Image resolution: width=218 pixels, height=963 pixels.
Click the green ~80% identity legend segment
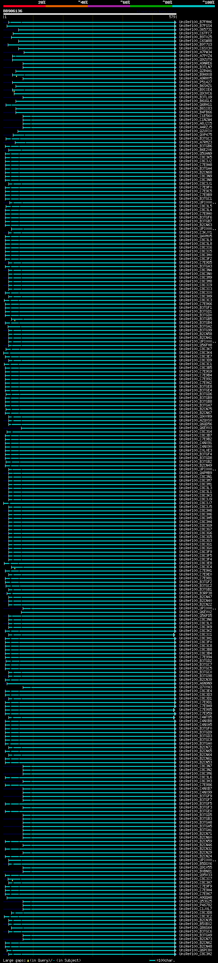(x=151, y=6)
